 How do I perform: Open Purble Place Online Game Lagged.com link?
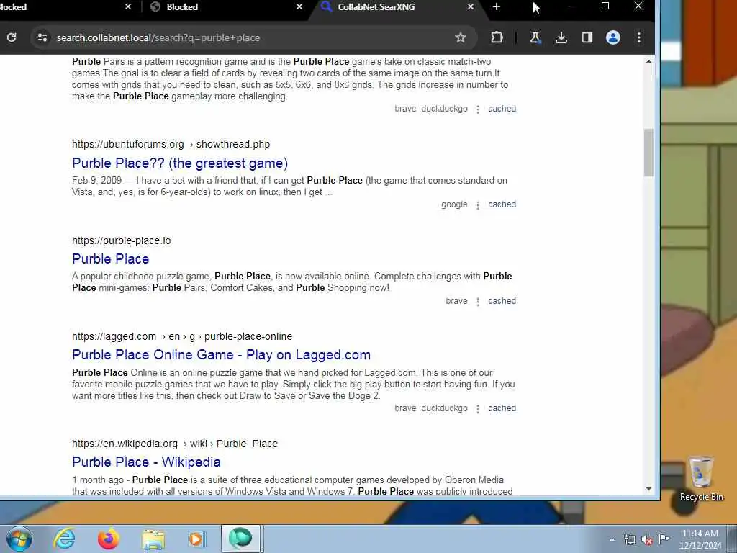tap(222, 355)
